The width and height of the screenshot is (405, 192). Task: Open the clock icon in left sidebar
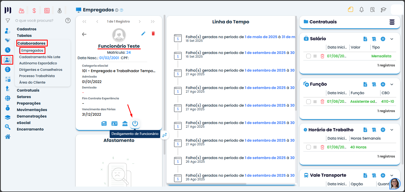tap(8, 50)
